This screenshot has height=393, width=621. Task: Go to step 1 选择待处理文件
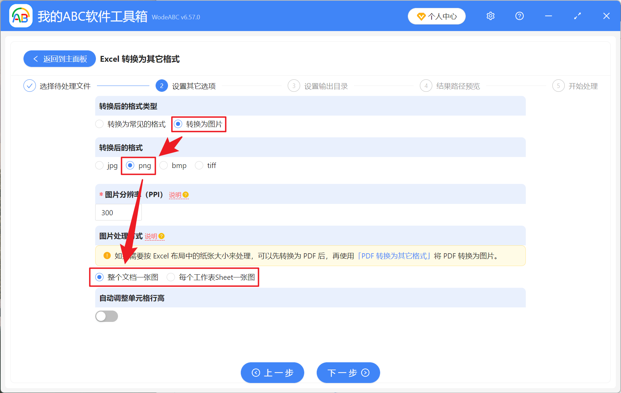point(57,86)
